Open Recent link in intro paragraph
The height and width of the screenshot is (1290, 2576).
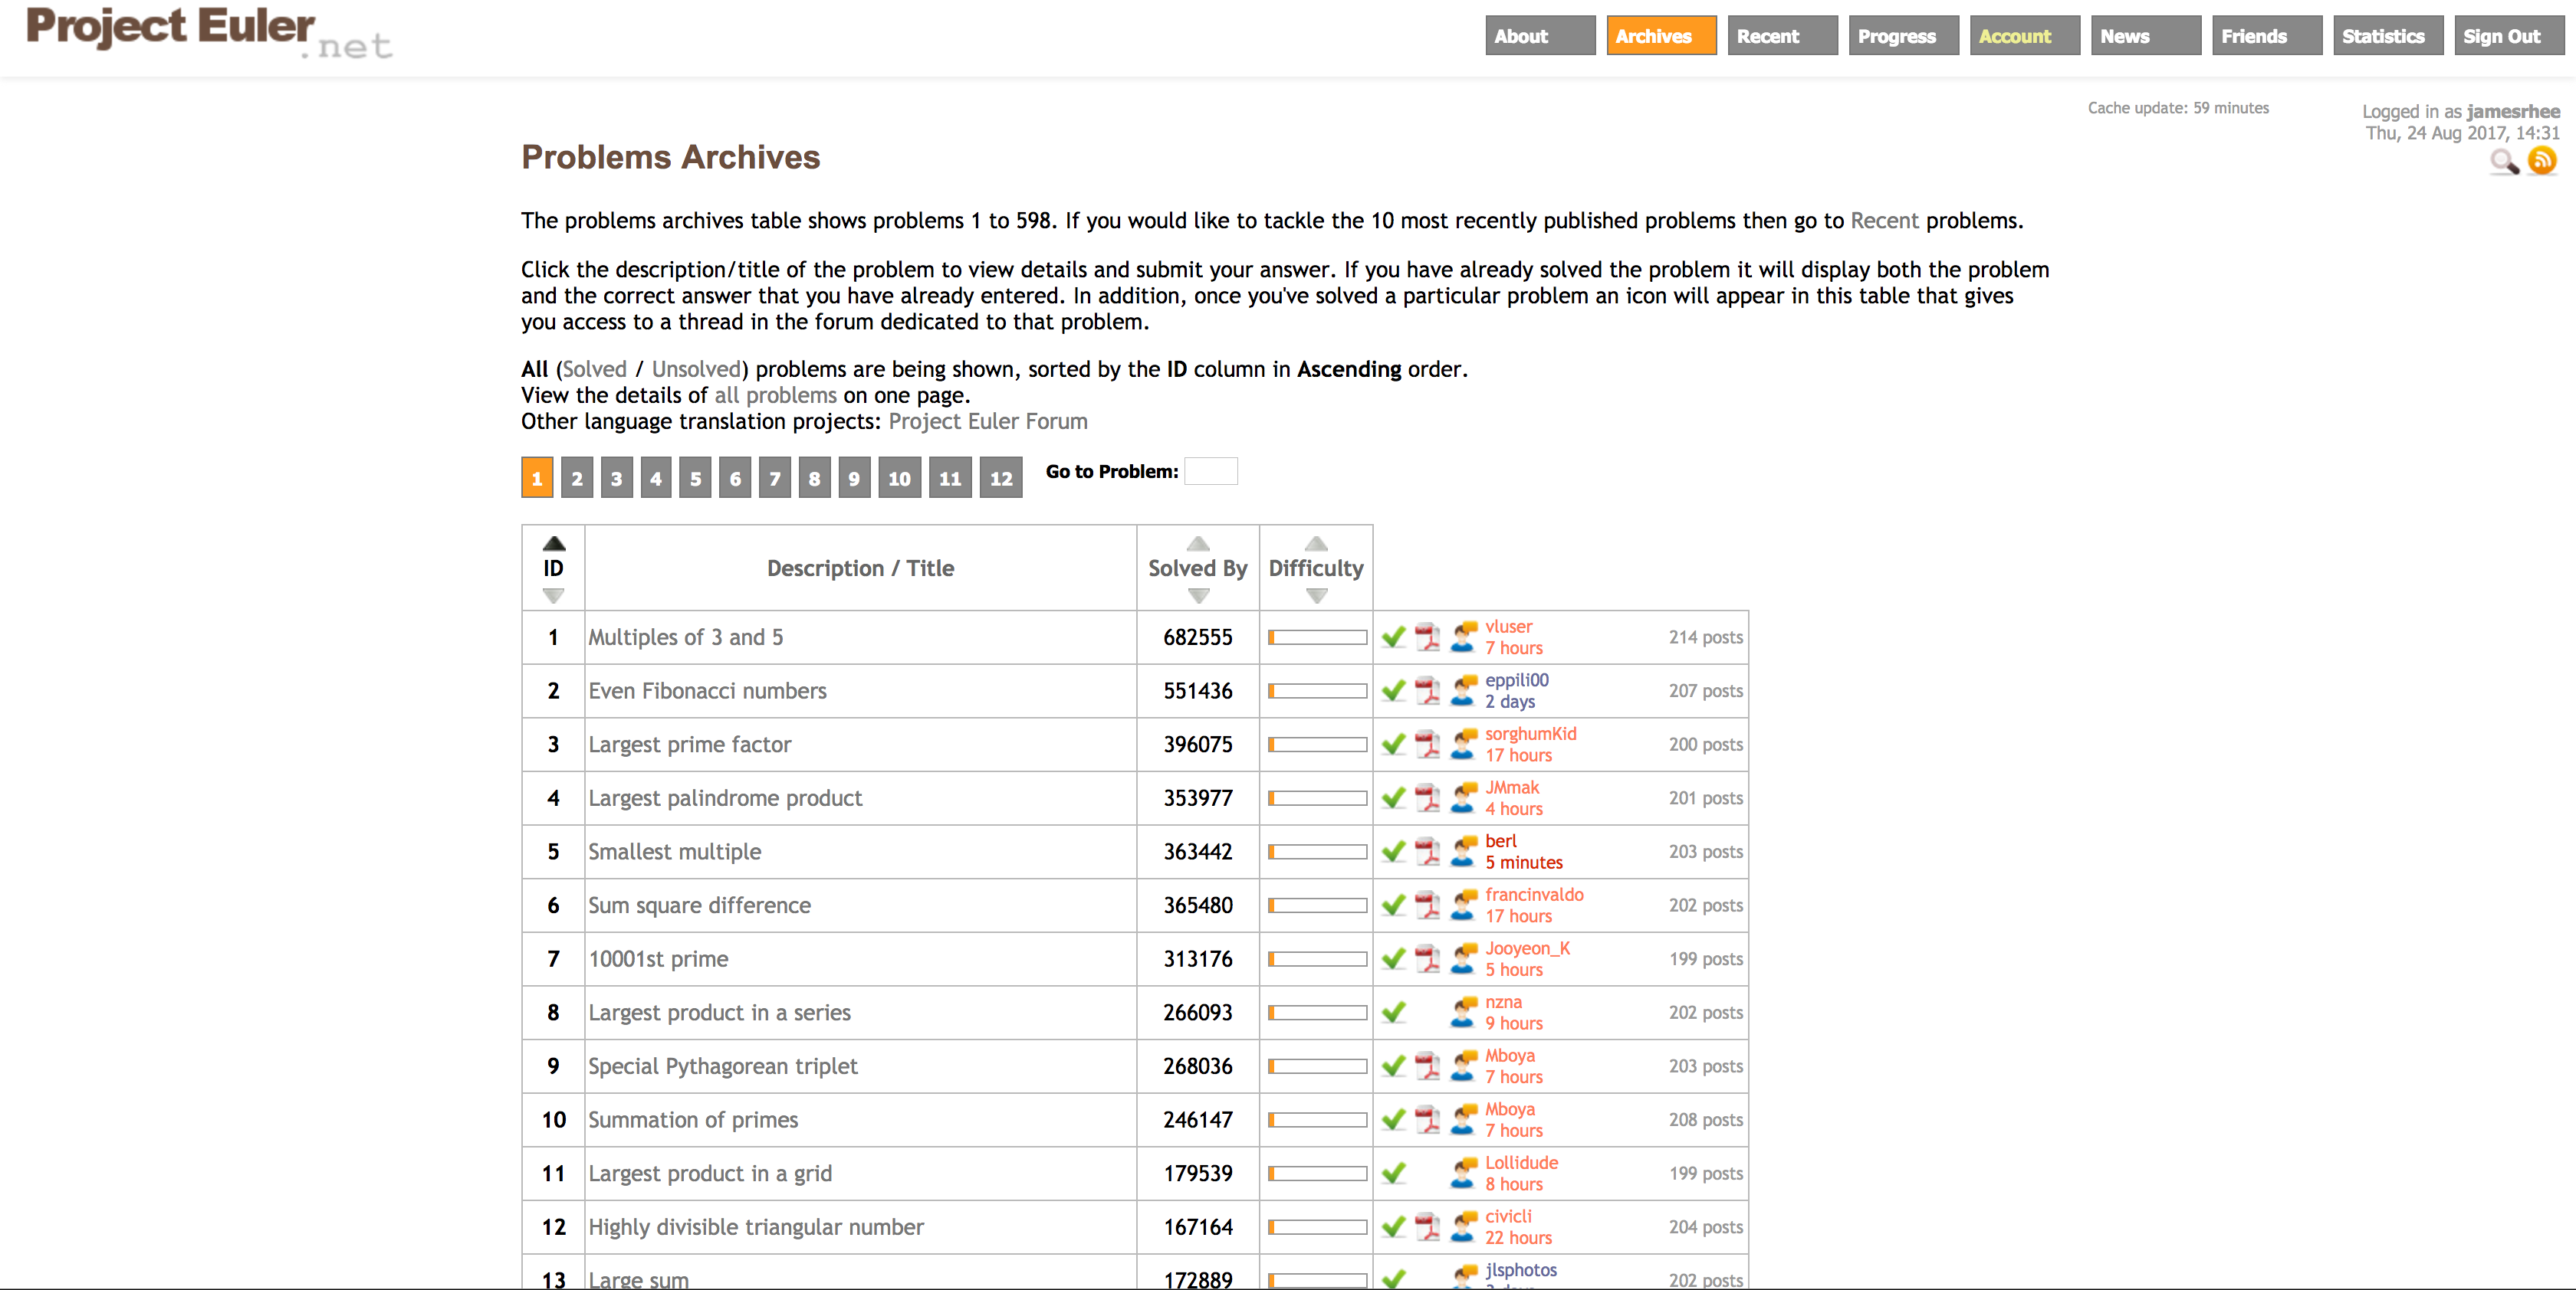(1884, 220)
